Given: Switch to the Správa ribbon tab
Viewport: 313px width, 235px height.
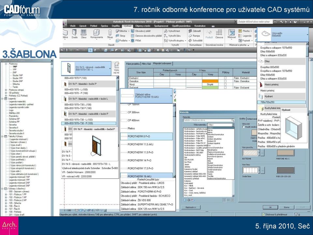Looking at the screenshot, I should [x=104, y=26].
